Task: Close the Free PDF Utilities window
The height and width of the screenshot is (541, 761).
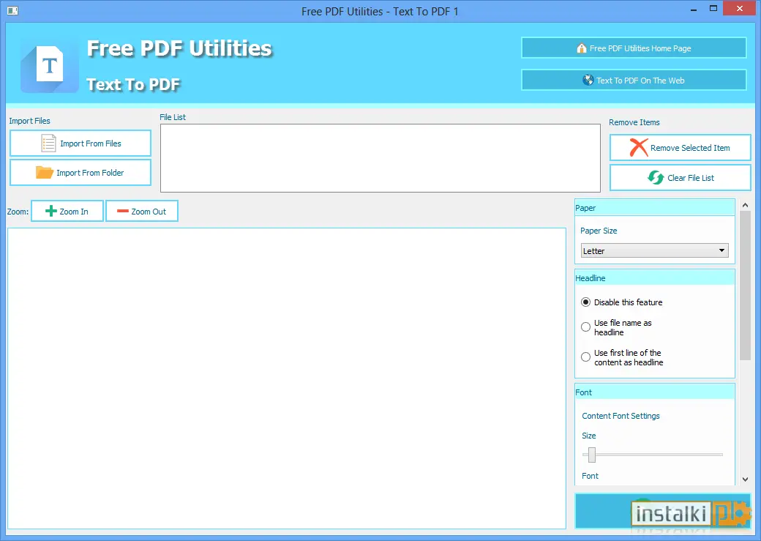Action: click(739, 8)
